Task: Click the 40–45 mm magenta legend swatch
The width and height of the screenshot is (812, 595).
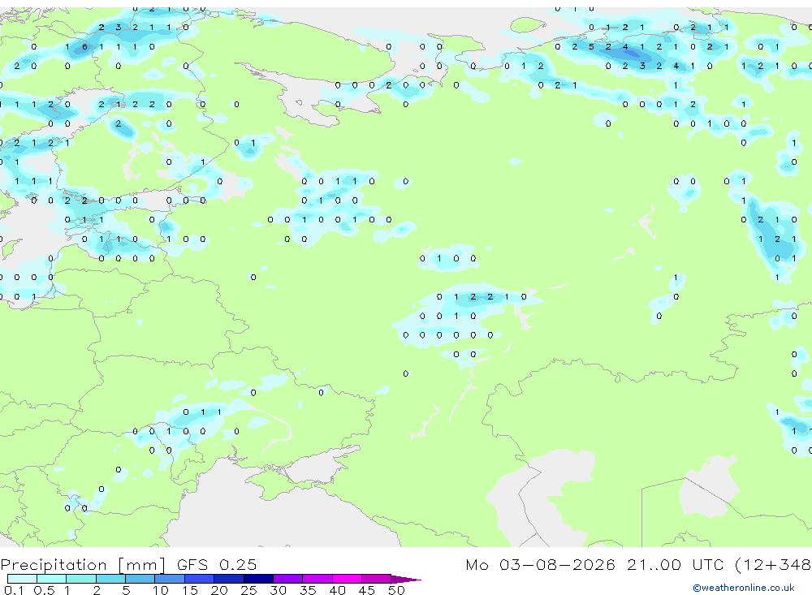Action: point(347,579)
